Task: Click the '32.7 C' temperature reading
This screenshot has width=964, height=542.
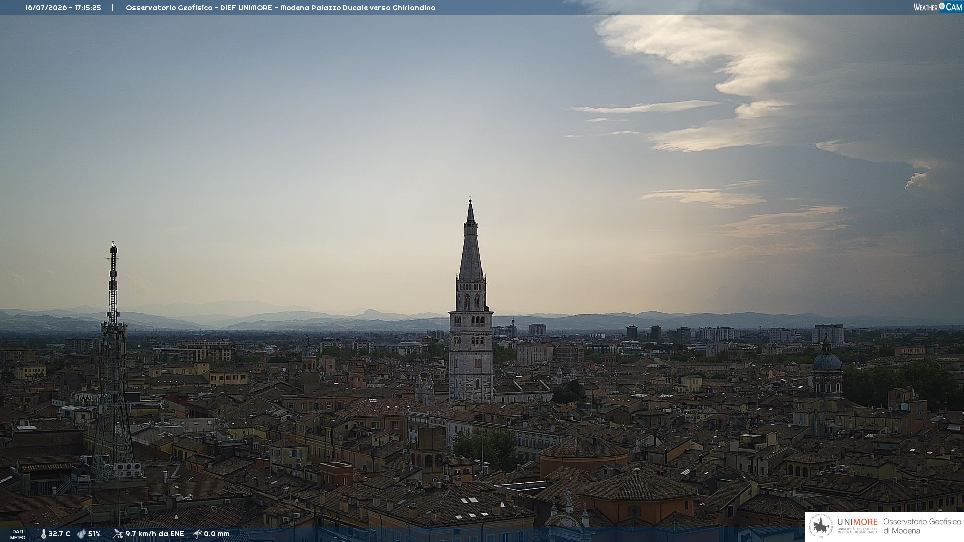Action: 59,534
